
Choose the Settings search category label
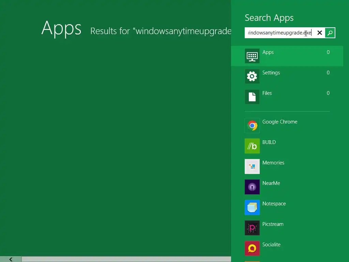tap(271, 73)
